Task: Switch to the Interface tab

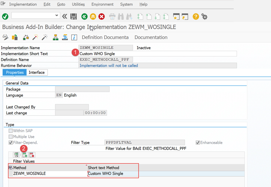Action: (37, 73)
